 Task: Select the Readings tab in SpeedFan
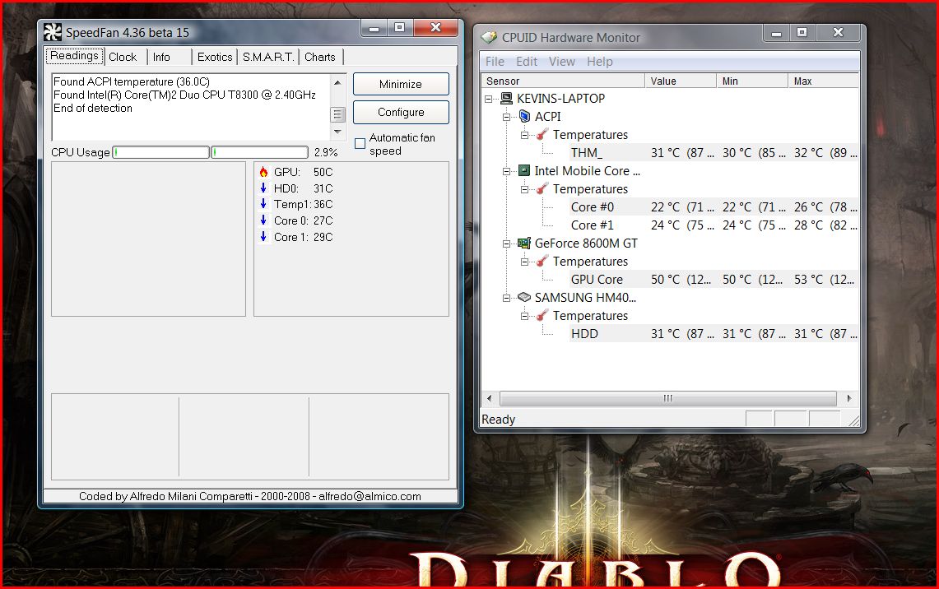tap(74, 56)
